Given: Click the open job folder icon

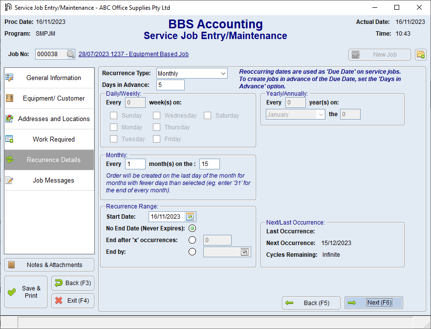Looking at the screenshot, I should point(421,54).
